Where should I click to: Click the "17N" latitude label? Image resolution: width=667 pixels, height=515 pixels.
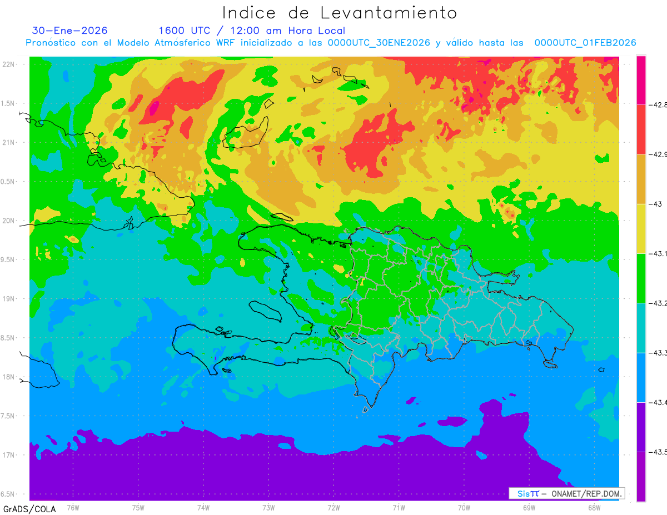coord(9,456)
